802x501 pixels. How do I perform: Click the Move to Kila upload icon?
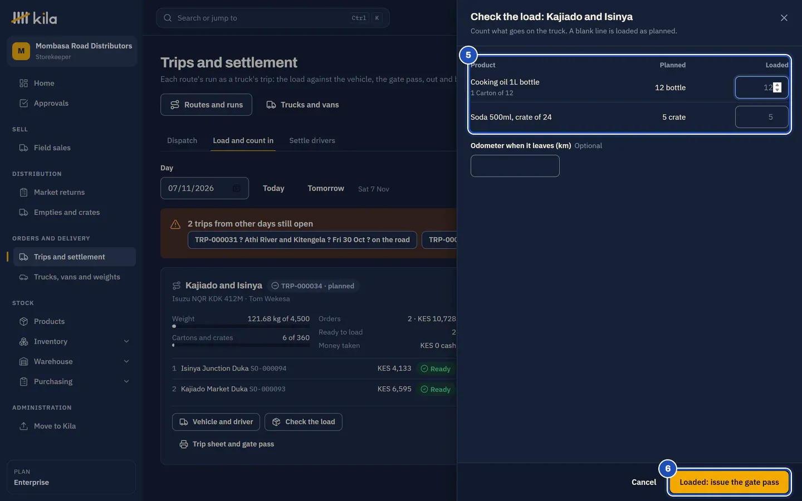(x=23, y=426)
